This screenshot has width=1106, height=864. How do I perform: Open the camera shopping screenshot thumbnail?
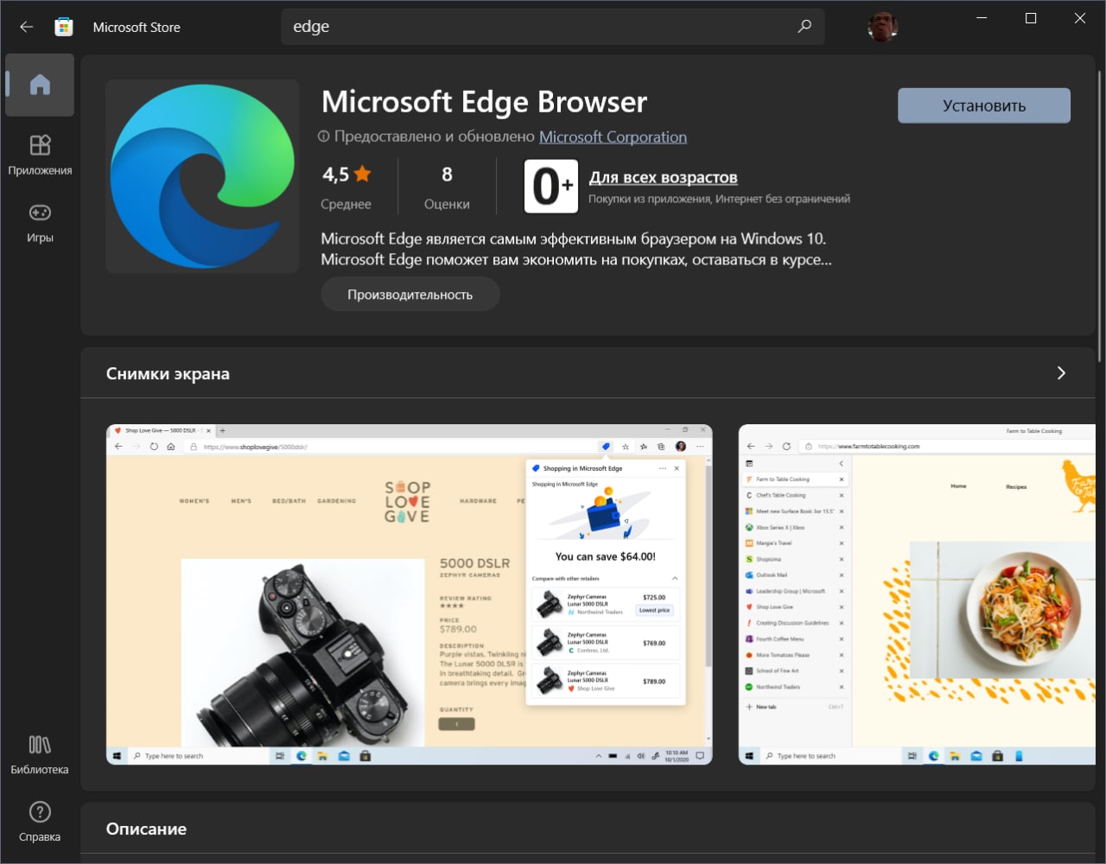(409, 594)
